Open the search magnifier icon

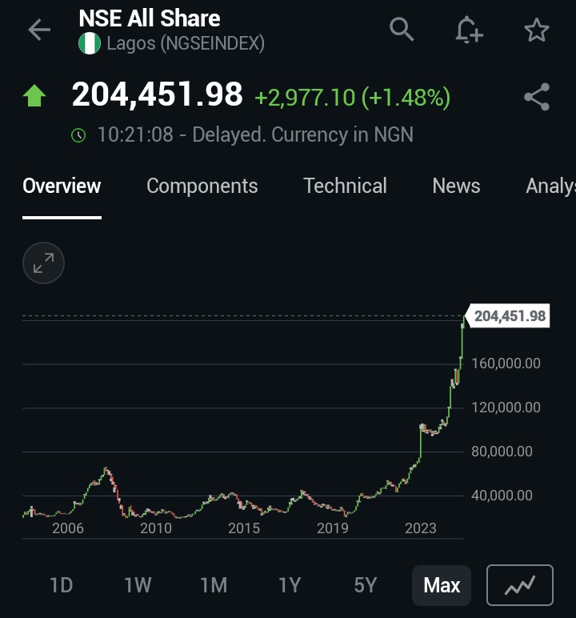coord(402,29)
